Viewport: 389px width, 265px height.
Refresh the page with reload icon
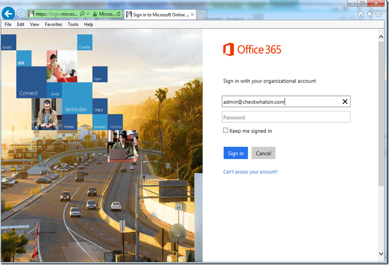click(119, 14)
